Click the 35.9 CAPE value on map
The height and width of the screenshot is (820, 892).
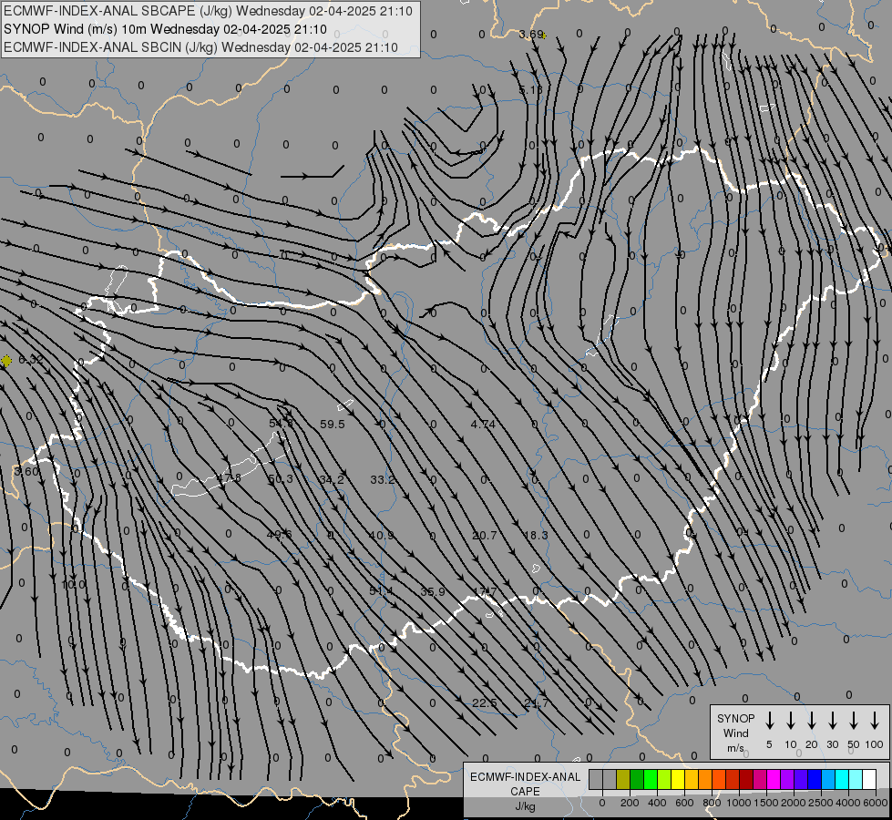(433, 592)
